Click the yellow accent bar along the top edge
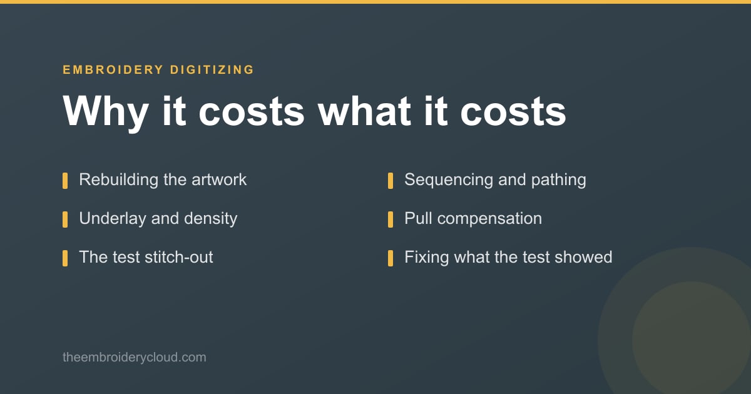This screenshot has width=751, height=394. (x=375, y=2)
